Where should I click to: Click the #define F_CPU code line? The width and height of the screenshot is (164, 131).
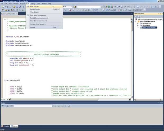click(x=17, y=37)
